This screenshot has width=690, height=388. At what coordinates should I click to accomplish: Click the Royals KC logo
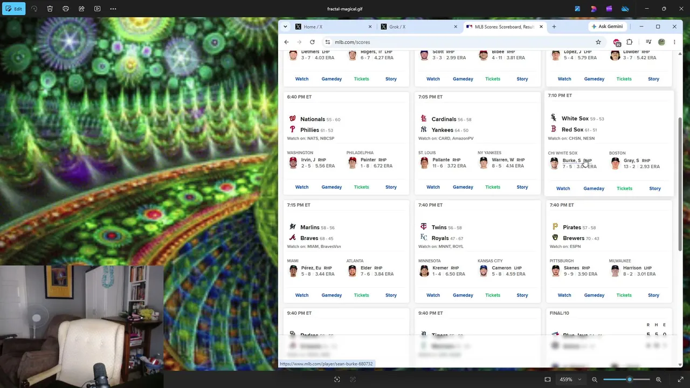point(424,238)
